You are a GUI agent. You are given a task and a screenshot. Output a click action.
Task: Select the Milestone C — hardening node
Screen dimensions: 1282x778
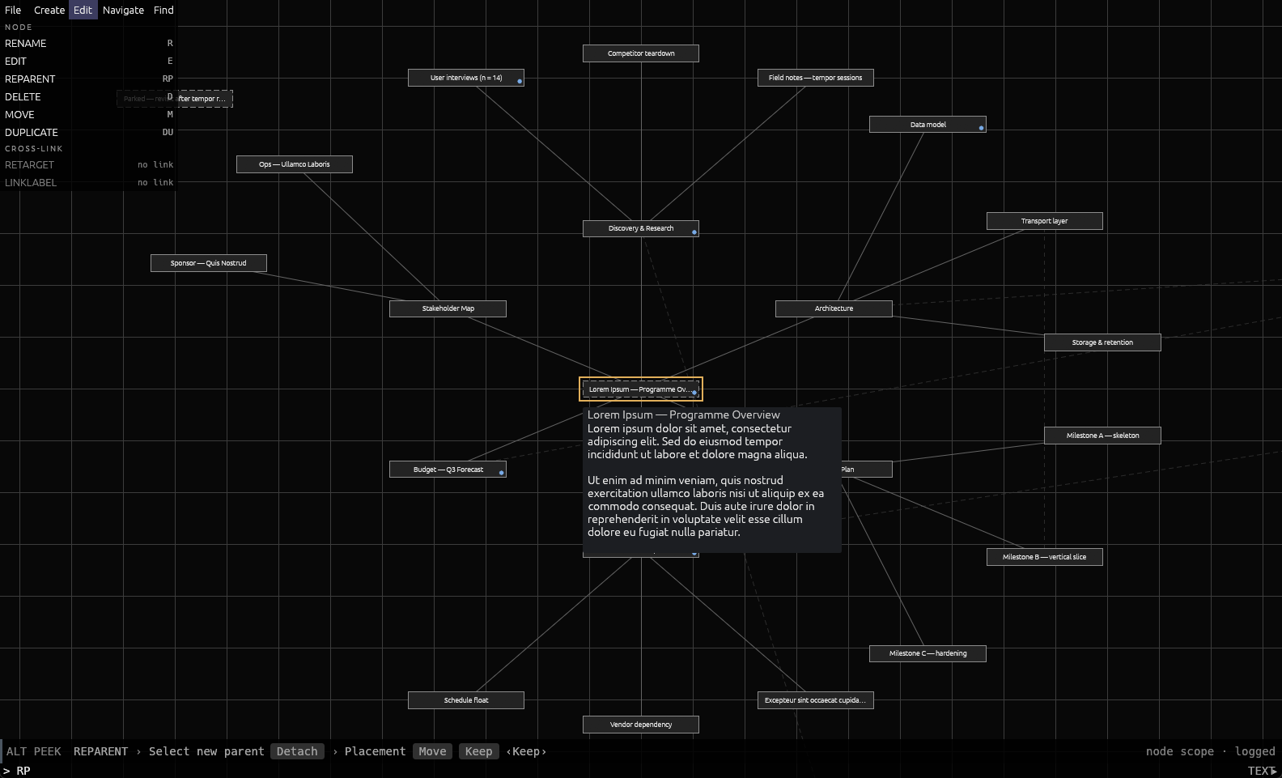(x=928, y=653)
